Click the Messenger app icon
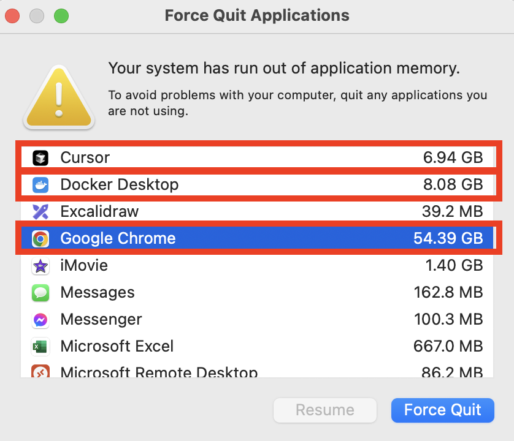The image size is (514, 441). (40, 320)
